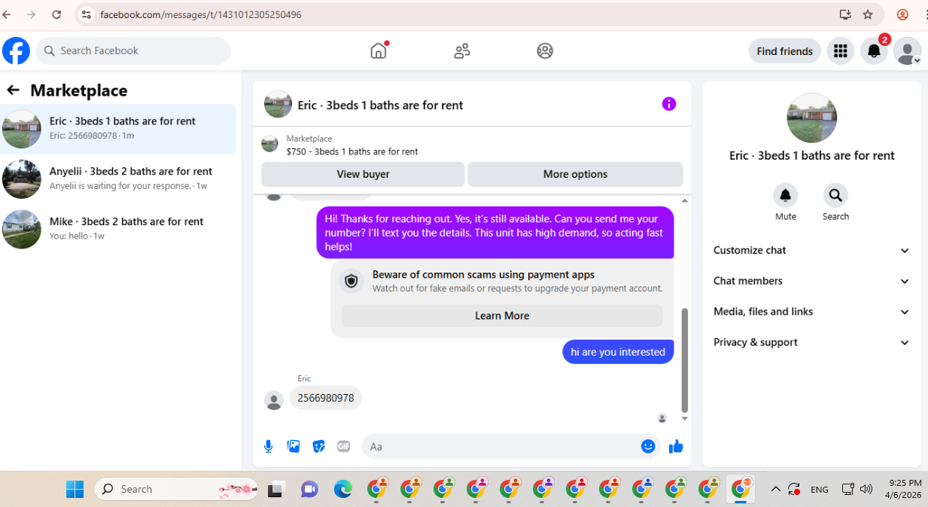Open the Anyelii 3beds 2 baths conversation
Viewport: 928px width, 507px height.
(x=118, y=179)
